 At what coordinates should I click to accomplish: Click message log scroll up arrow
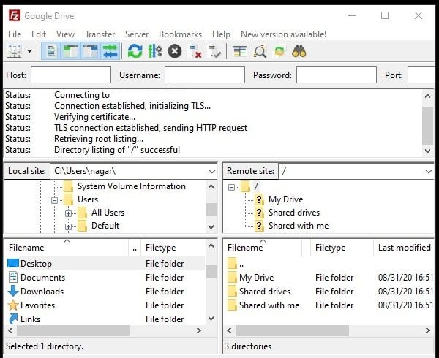point(427,96)
